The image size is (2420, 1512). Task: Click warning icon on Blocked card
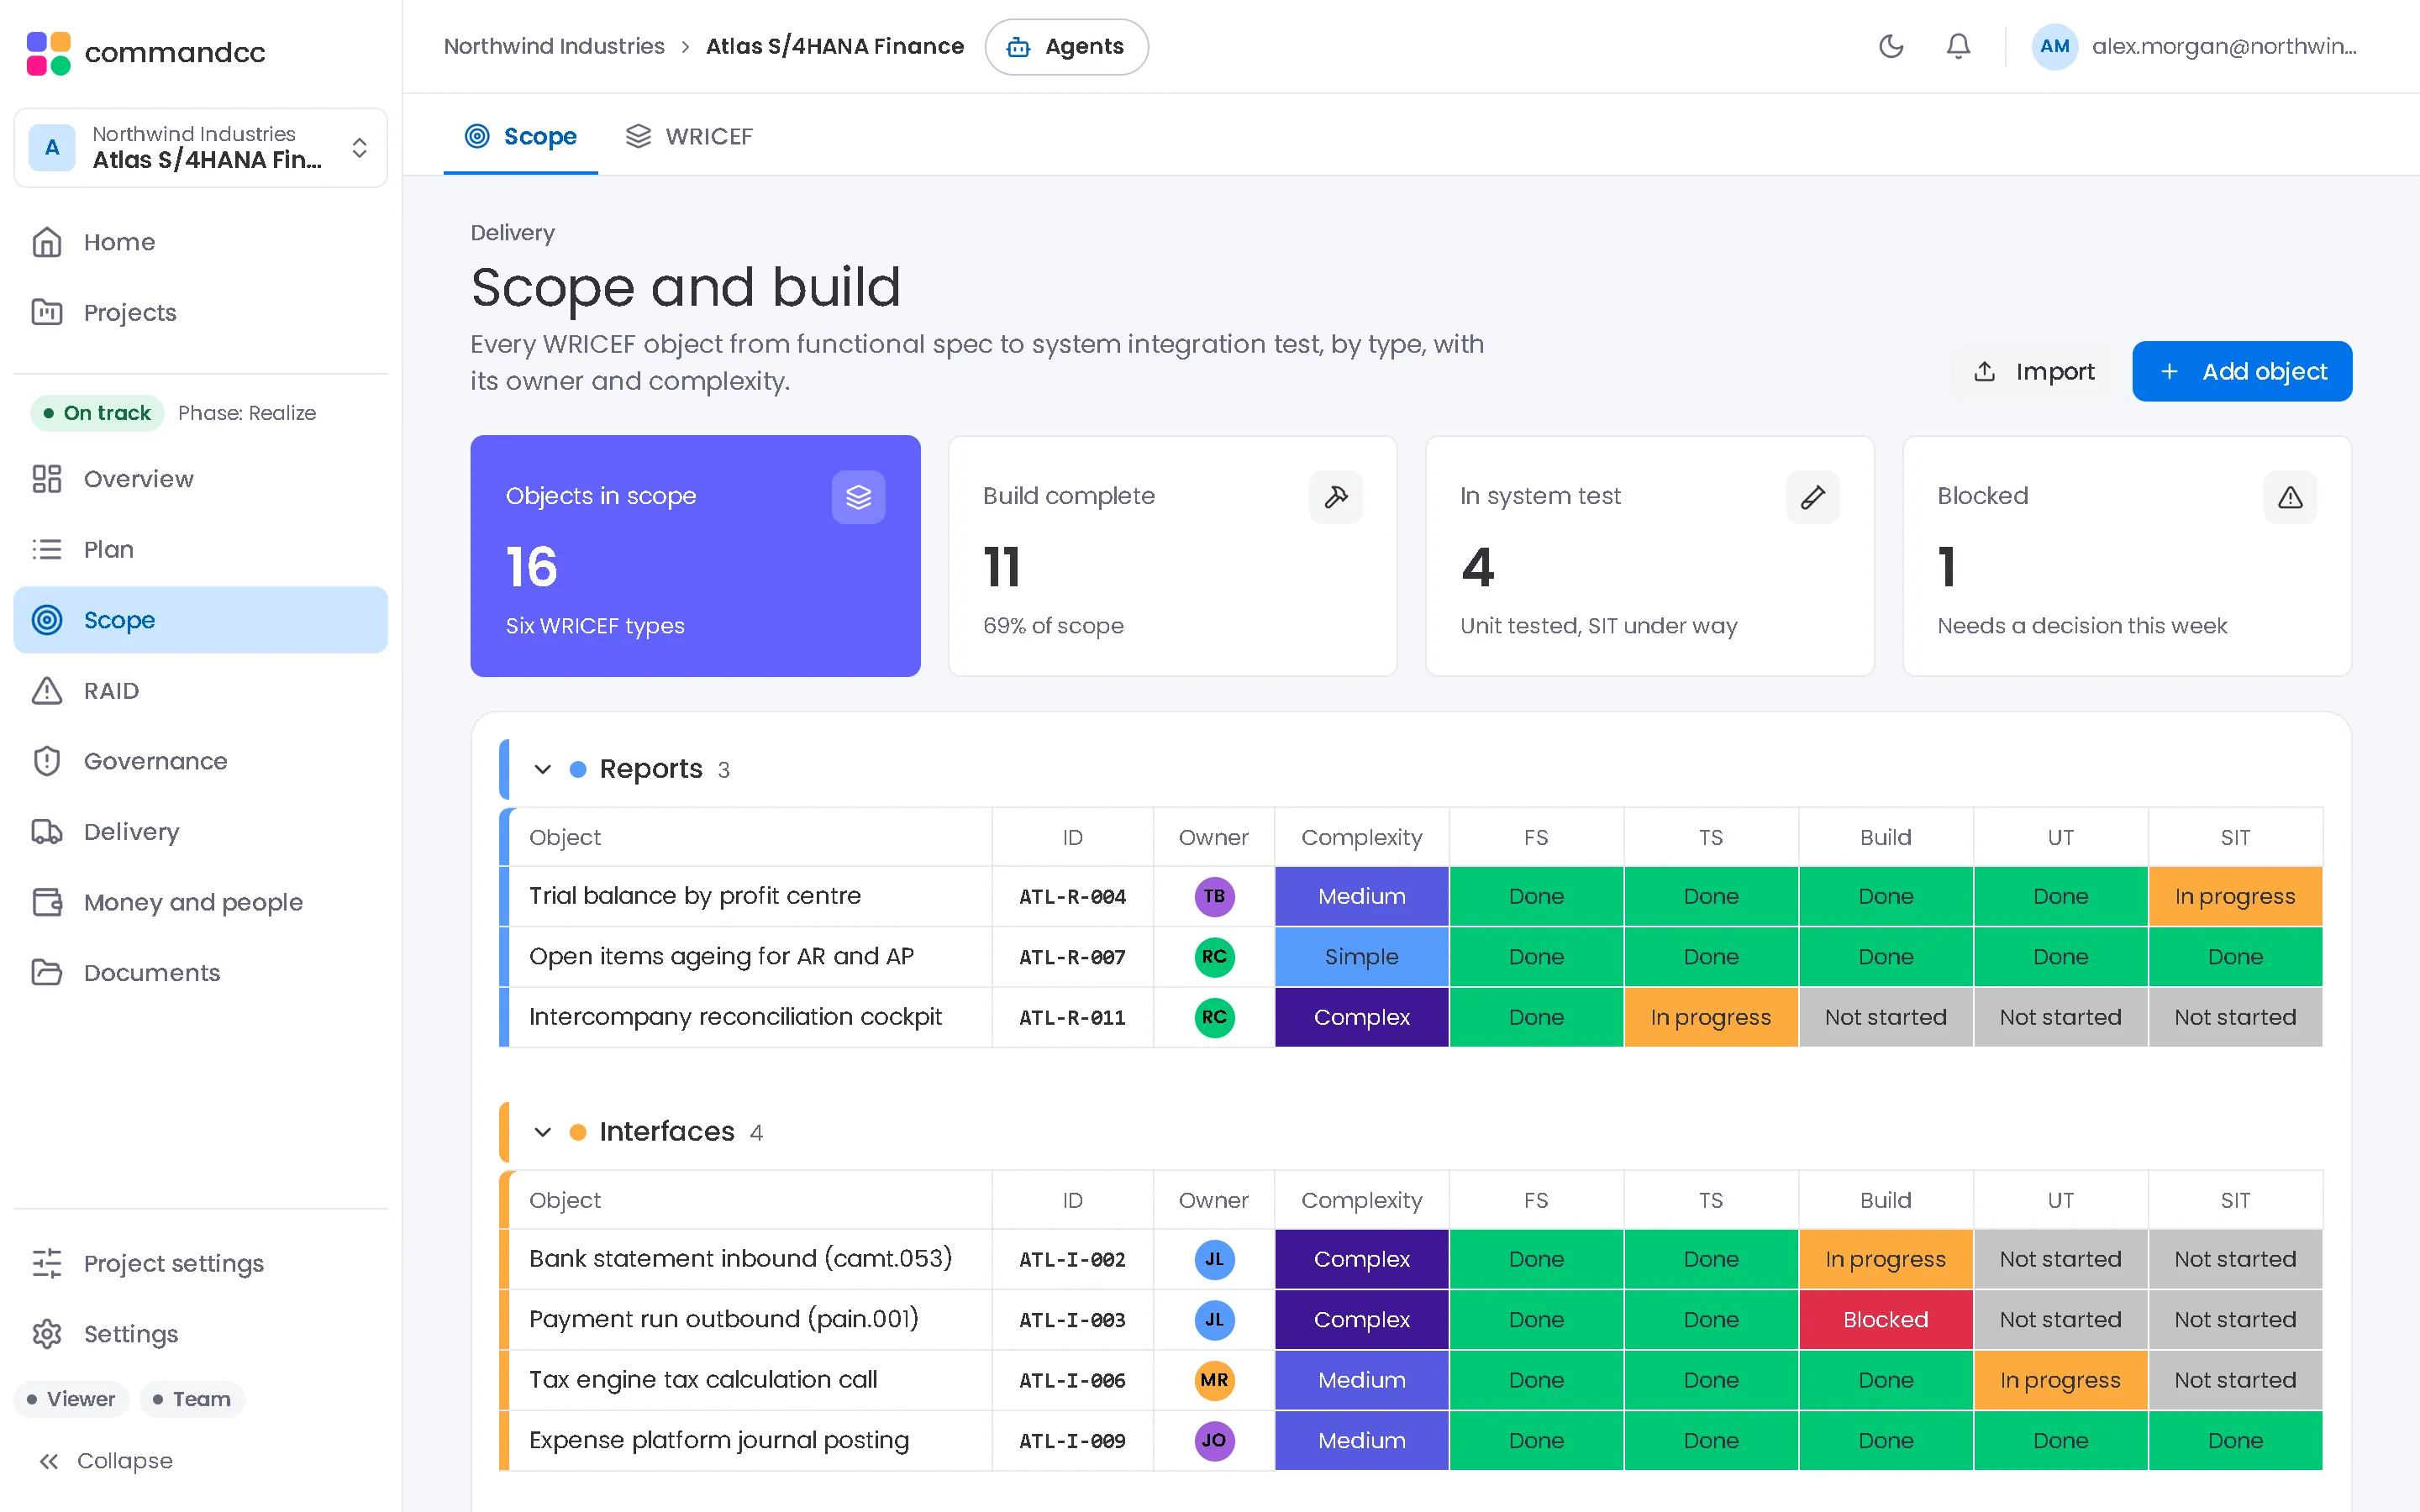[2290, 497]
